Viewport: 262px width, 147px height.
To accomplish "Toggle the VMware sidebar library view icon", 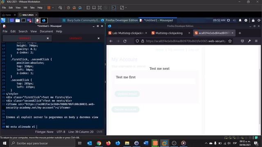I will (88, 8).
